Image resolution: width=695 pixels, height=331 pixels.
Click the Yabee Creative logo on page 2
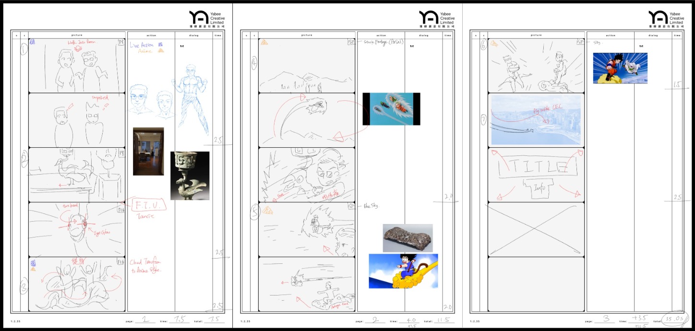437,19
